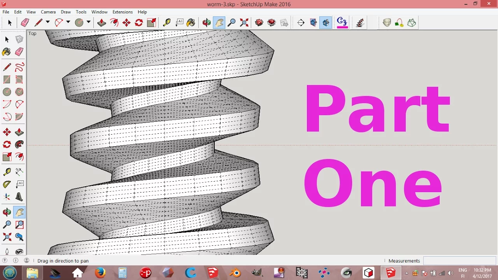
Task: Open 3D Warehouse from top toolbar
Action: [259, 23]
